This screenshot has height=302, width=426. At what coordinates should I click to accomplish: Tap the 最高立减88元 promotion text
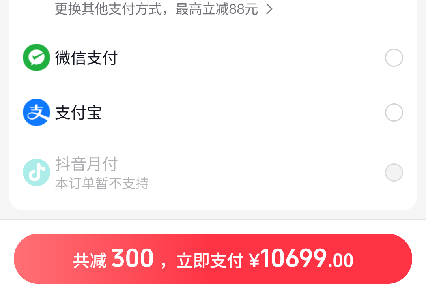pos(217,9)
